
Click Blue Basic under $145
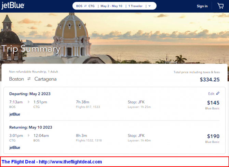[x=212, y=108]
